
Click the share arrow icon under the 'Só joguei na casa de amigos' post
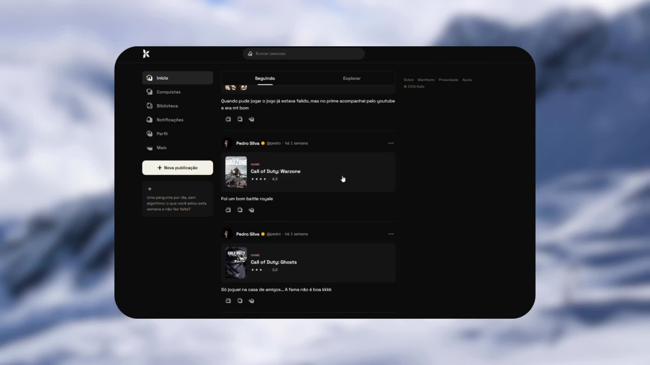(251, 300)
